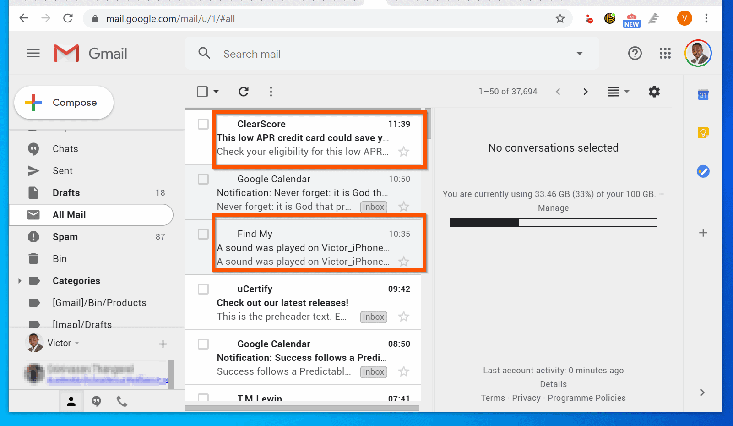Select the Find My email checkbox
This screenshot has height=426, width=733.
pos(203,234)
